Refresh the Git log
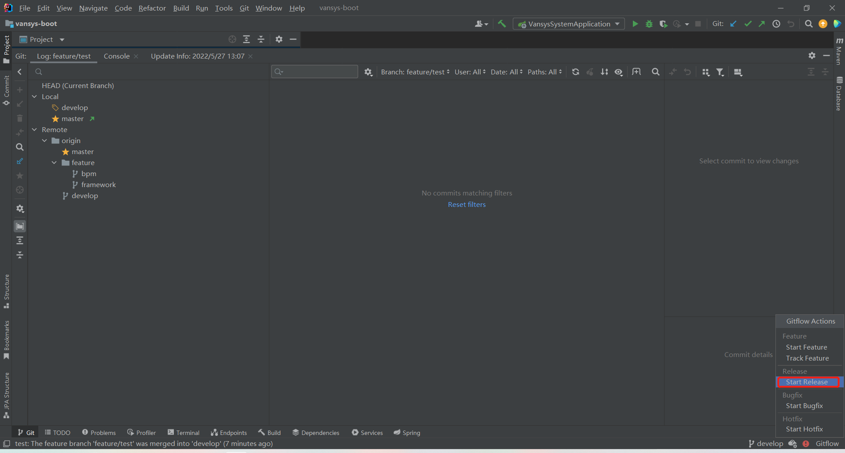The image size is (845, 453). (x=575, y=72)
